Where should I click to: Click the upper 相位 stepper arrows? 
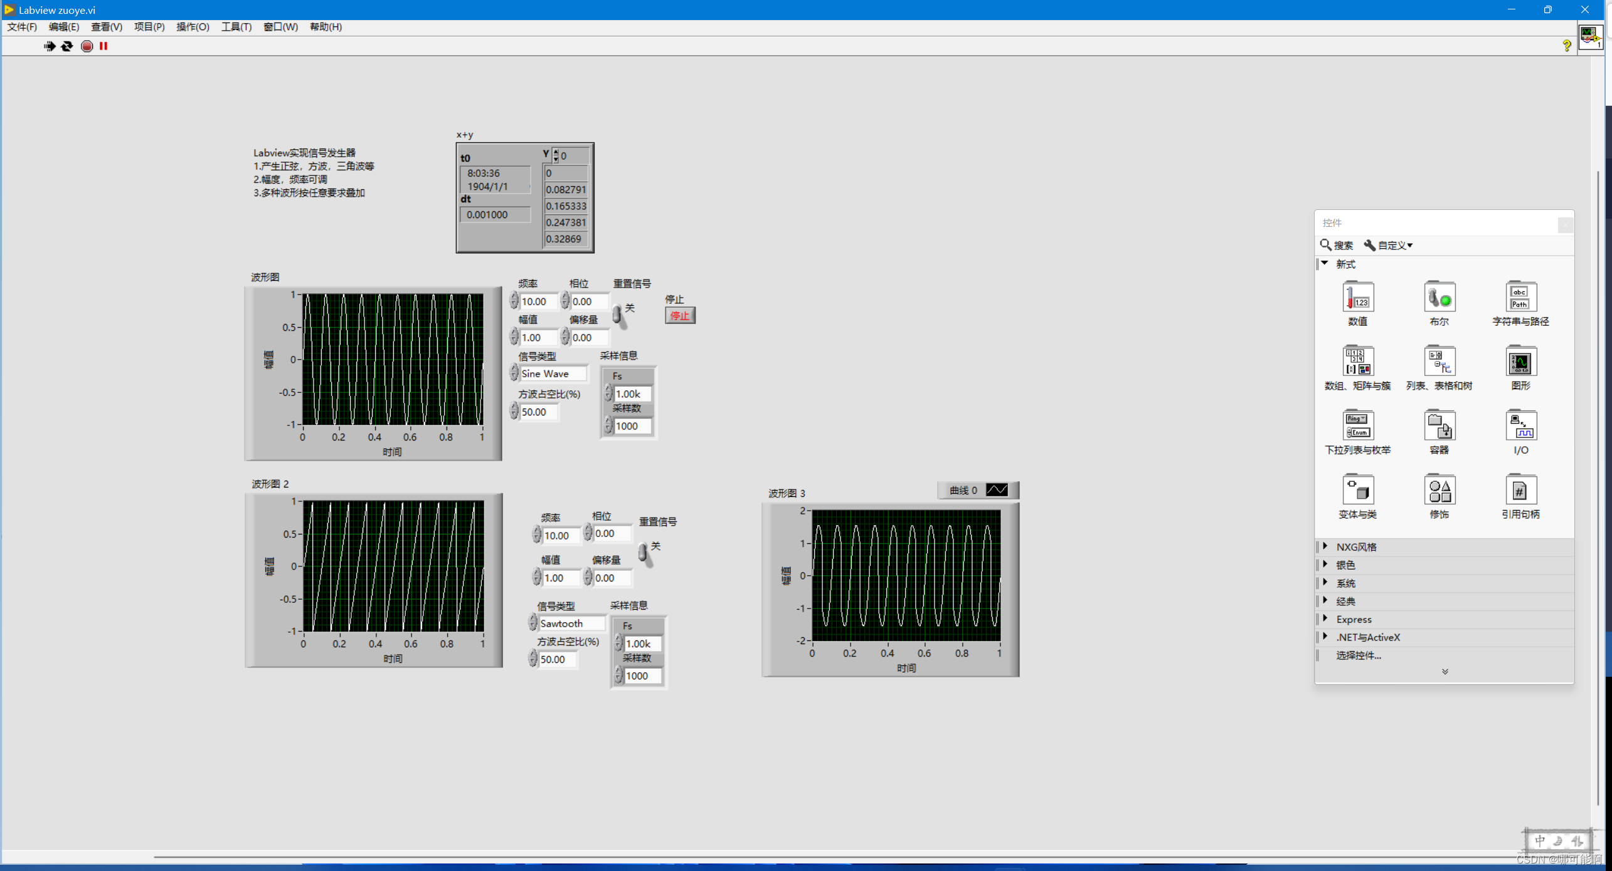565,301
